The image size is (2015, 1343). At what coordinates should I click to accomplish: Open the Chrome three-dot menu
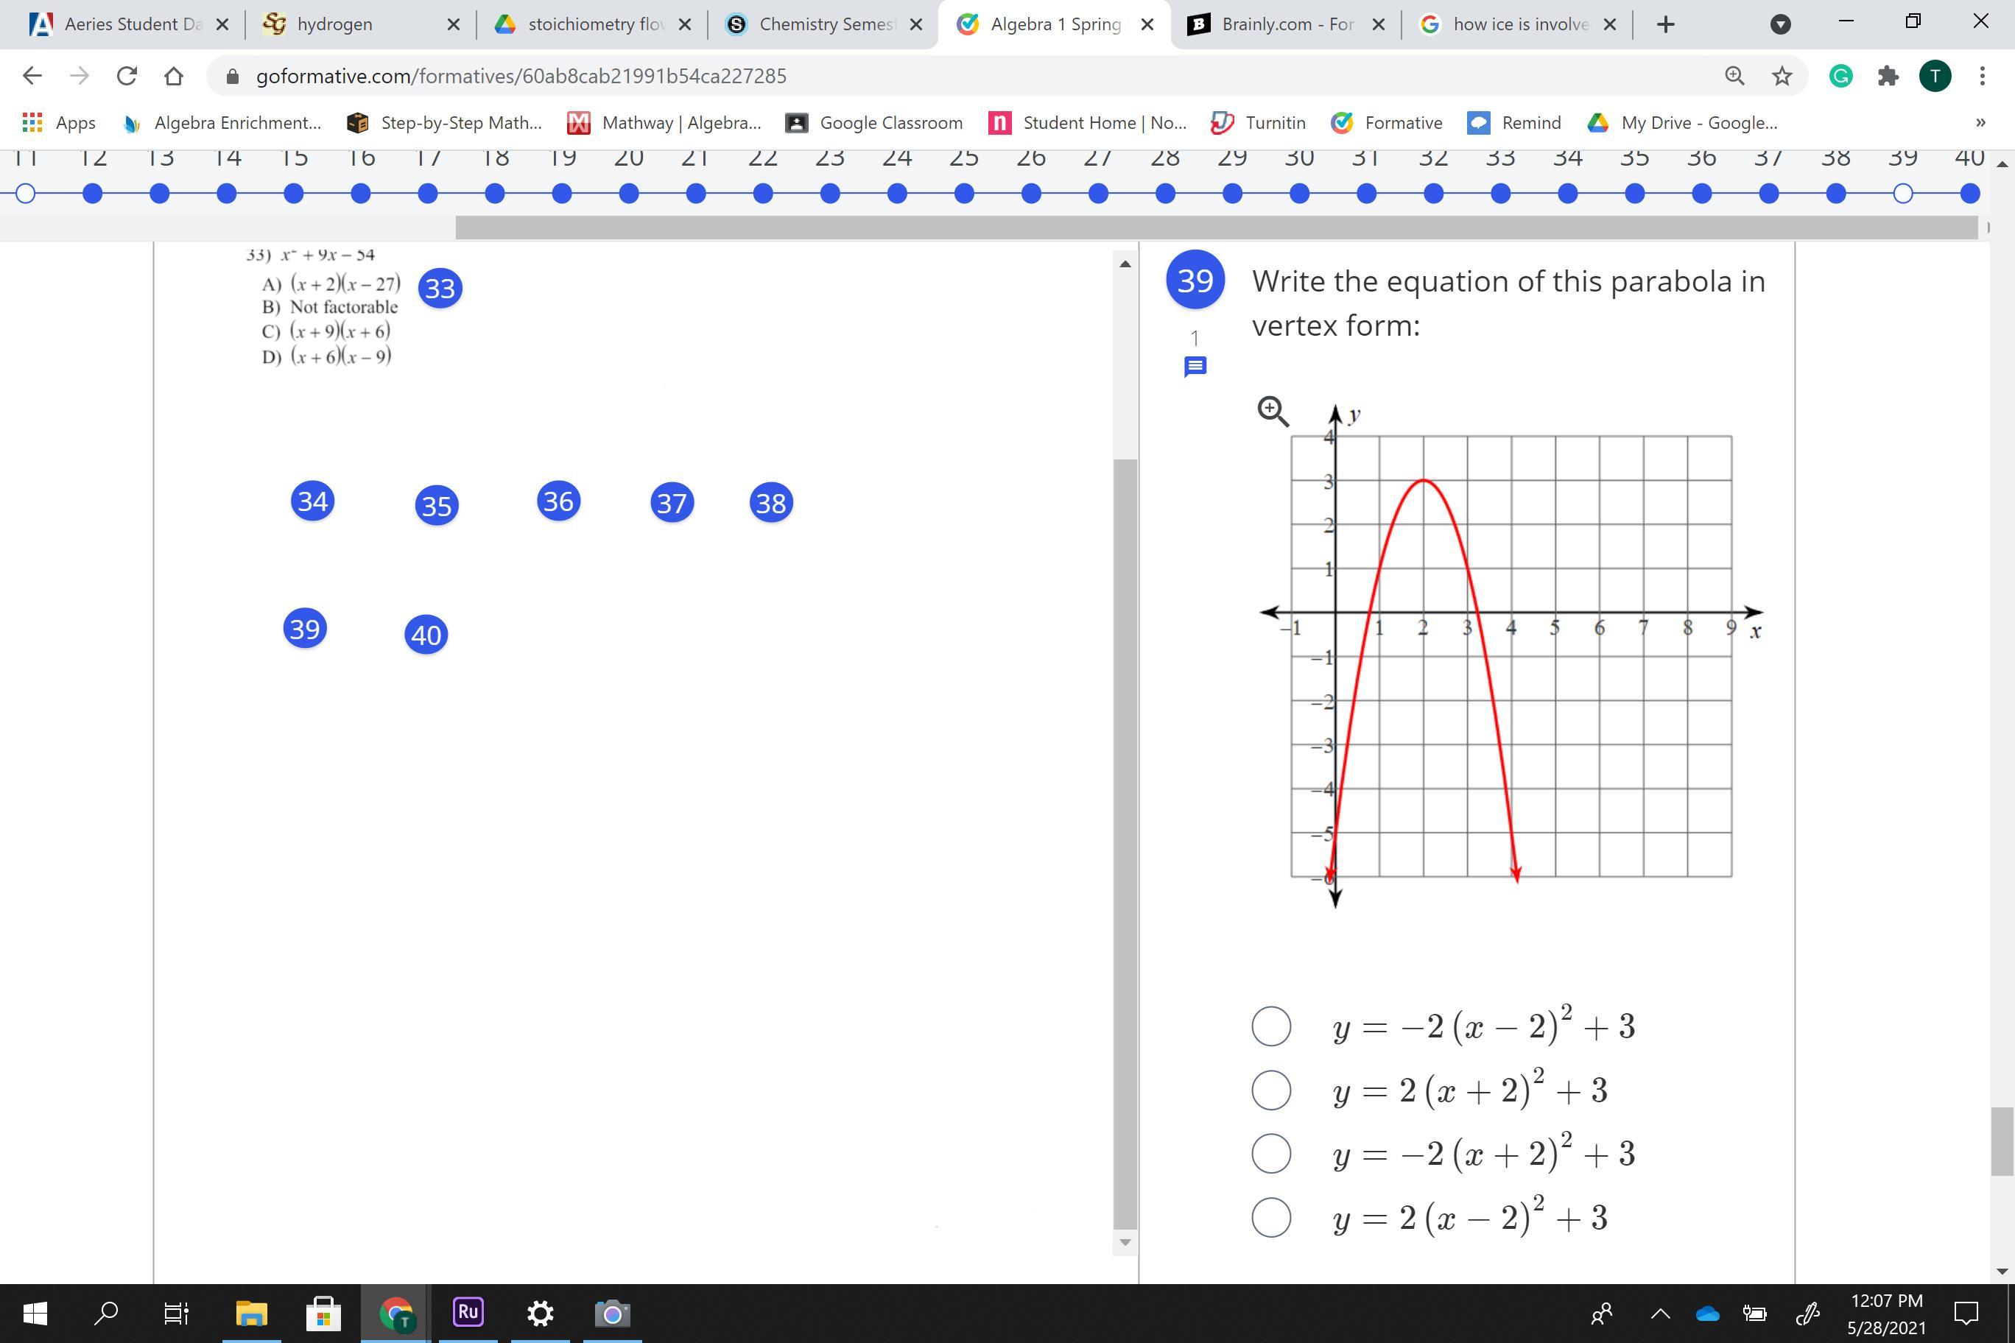coord(1983,77)
